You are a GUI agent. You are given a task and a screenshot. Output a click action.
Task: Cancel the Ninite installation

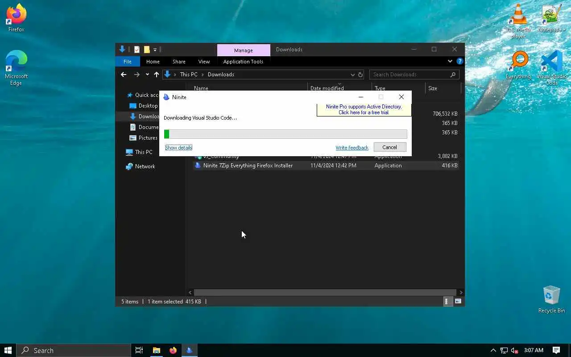(x=389, y=147)
